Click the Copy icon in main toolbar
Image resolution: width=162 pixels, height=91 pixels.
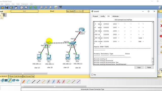22,7
